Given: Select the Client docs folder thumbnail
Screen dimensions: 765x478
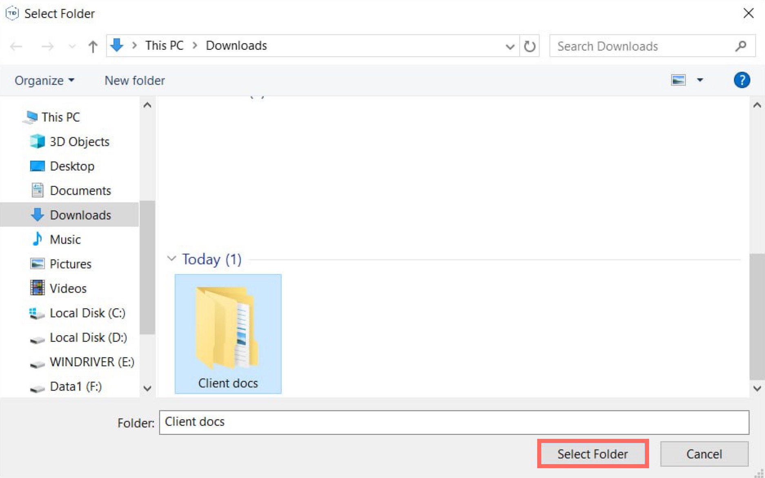Looking at the screenshot, I should [228, 333].
